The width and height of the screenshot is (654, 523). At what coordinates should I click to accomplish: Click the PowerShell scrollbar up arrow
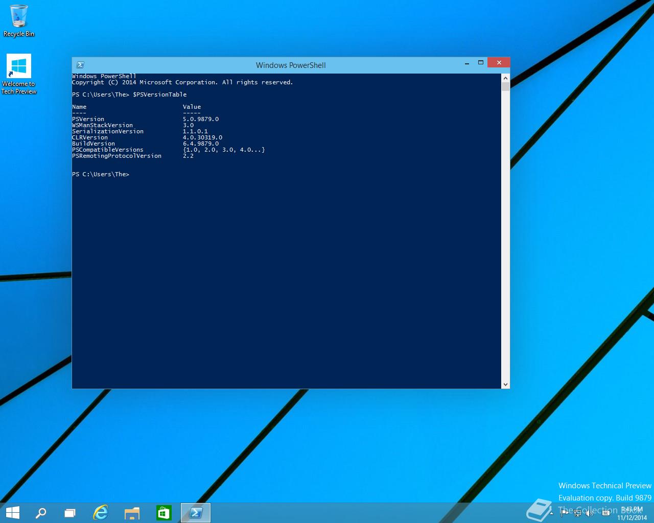pyautogui.click(x=505, y=78)
